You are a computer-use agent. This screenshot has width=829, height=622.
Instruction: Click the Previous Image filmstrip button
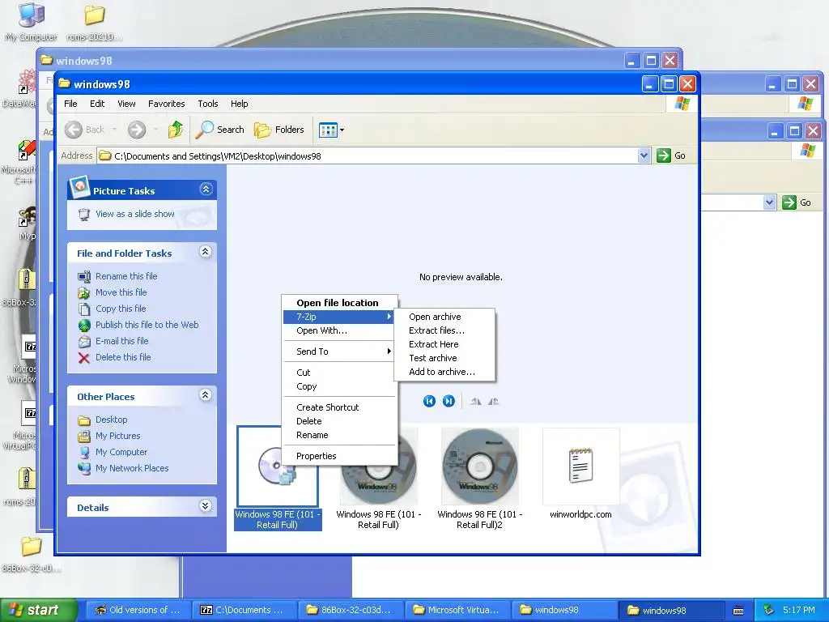pyautogui.click(x=429, y=402)
